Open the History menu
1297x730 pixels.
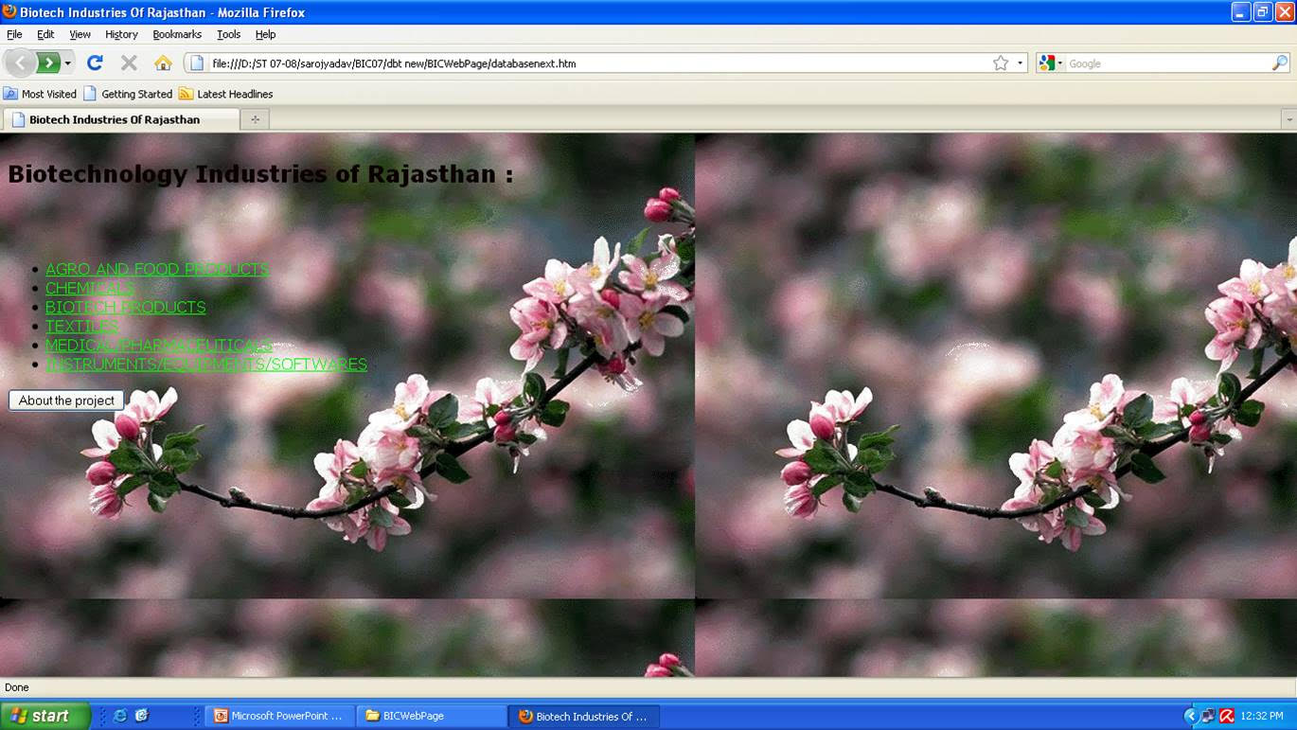(x=121, y=34)
